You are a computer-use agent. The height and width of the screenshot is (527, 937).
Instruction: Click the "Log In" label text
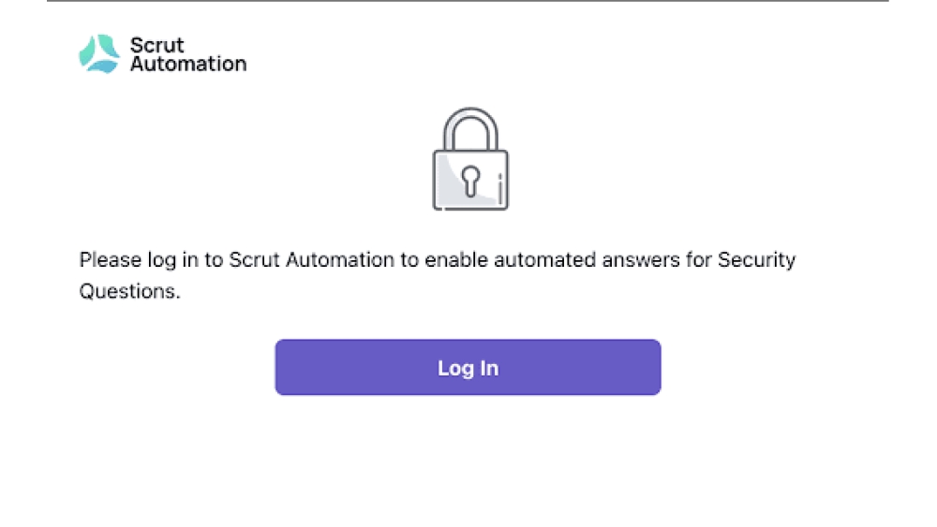coord(468,368)
